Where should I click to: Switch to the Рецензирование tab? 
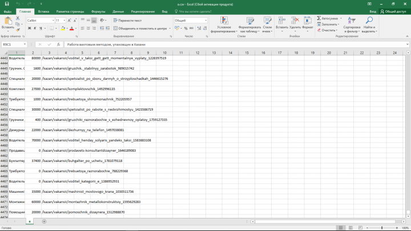143,11
